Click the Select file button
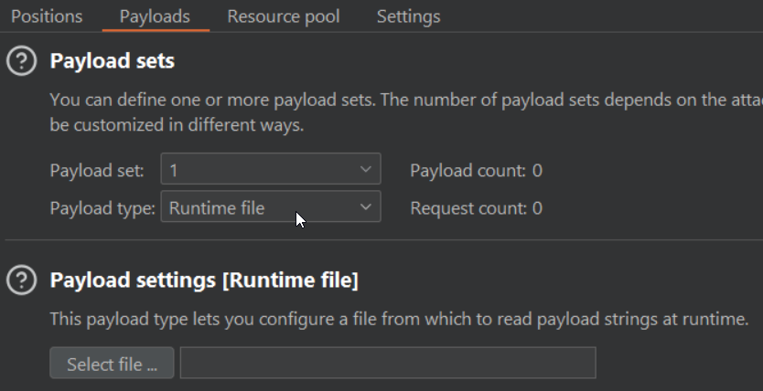763x391 pixels. 112,363
